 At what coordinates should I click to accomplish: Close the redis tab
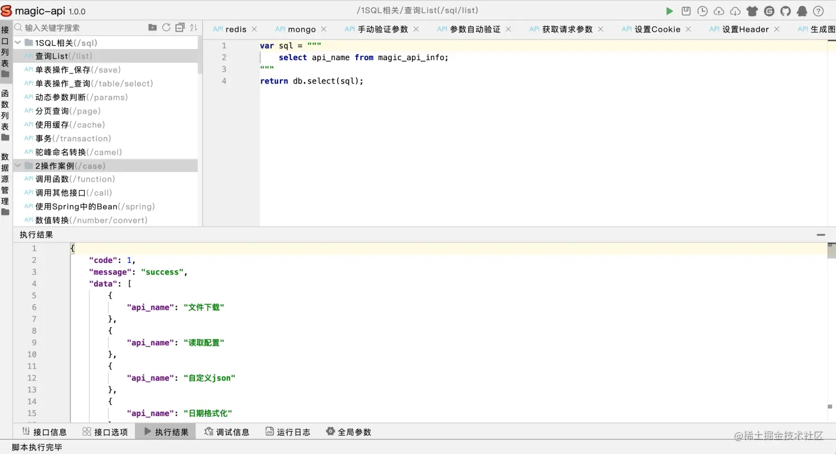tap(254, 29)
